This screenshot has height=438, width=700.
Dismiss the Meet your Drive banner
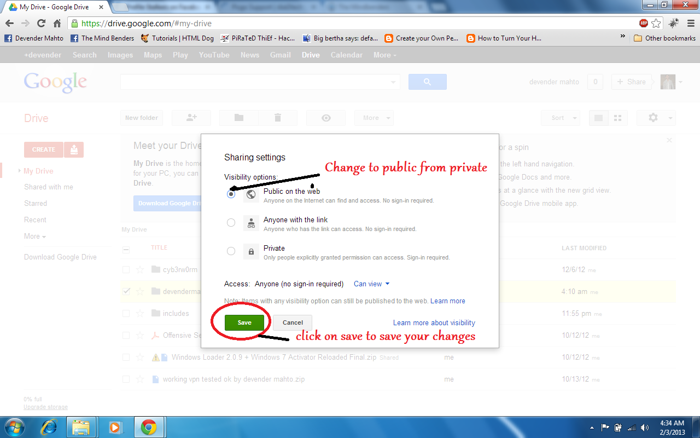click(669, 141)
